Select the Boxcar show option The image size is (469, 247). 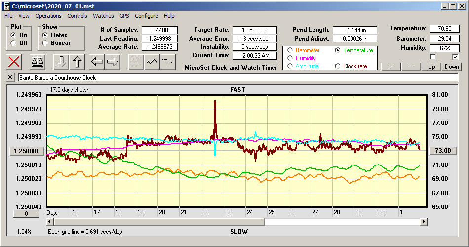tap(45, 43)
